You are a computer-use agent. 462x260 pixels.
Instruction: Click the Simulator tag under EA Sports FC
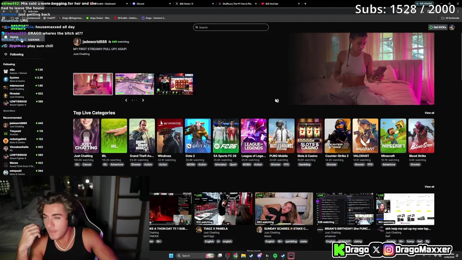[x=221, y=165]
